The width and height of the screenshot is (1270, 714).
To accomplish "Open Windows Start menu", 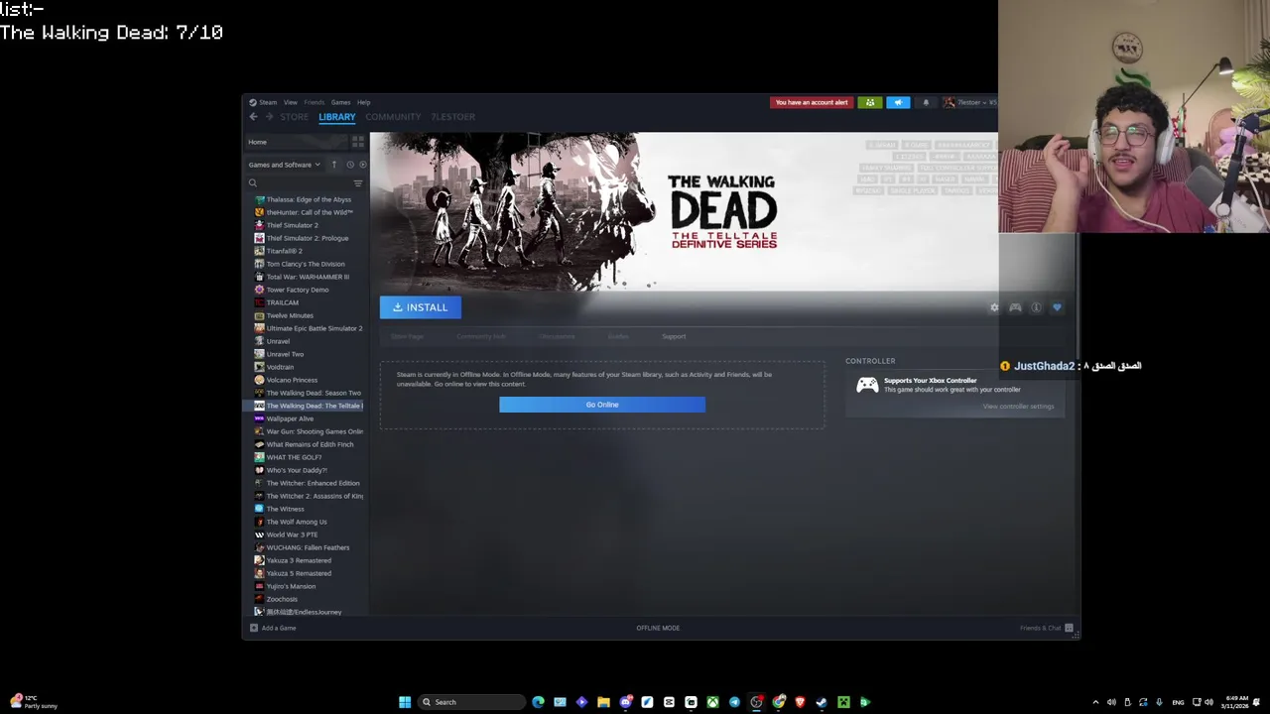I will pos(405,702).
